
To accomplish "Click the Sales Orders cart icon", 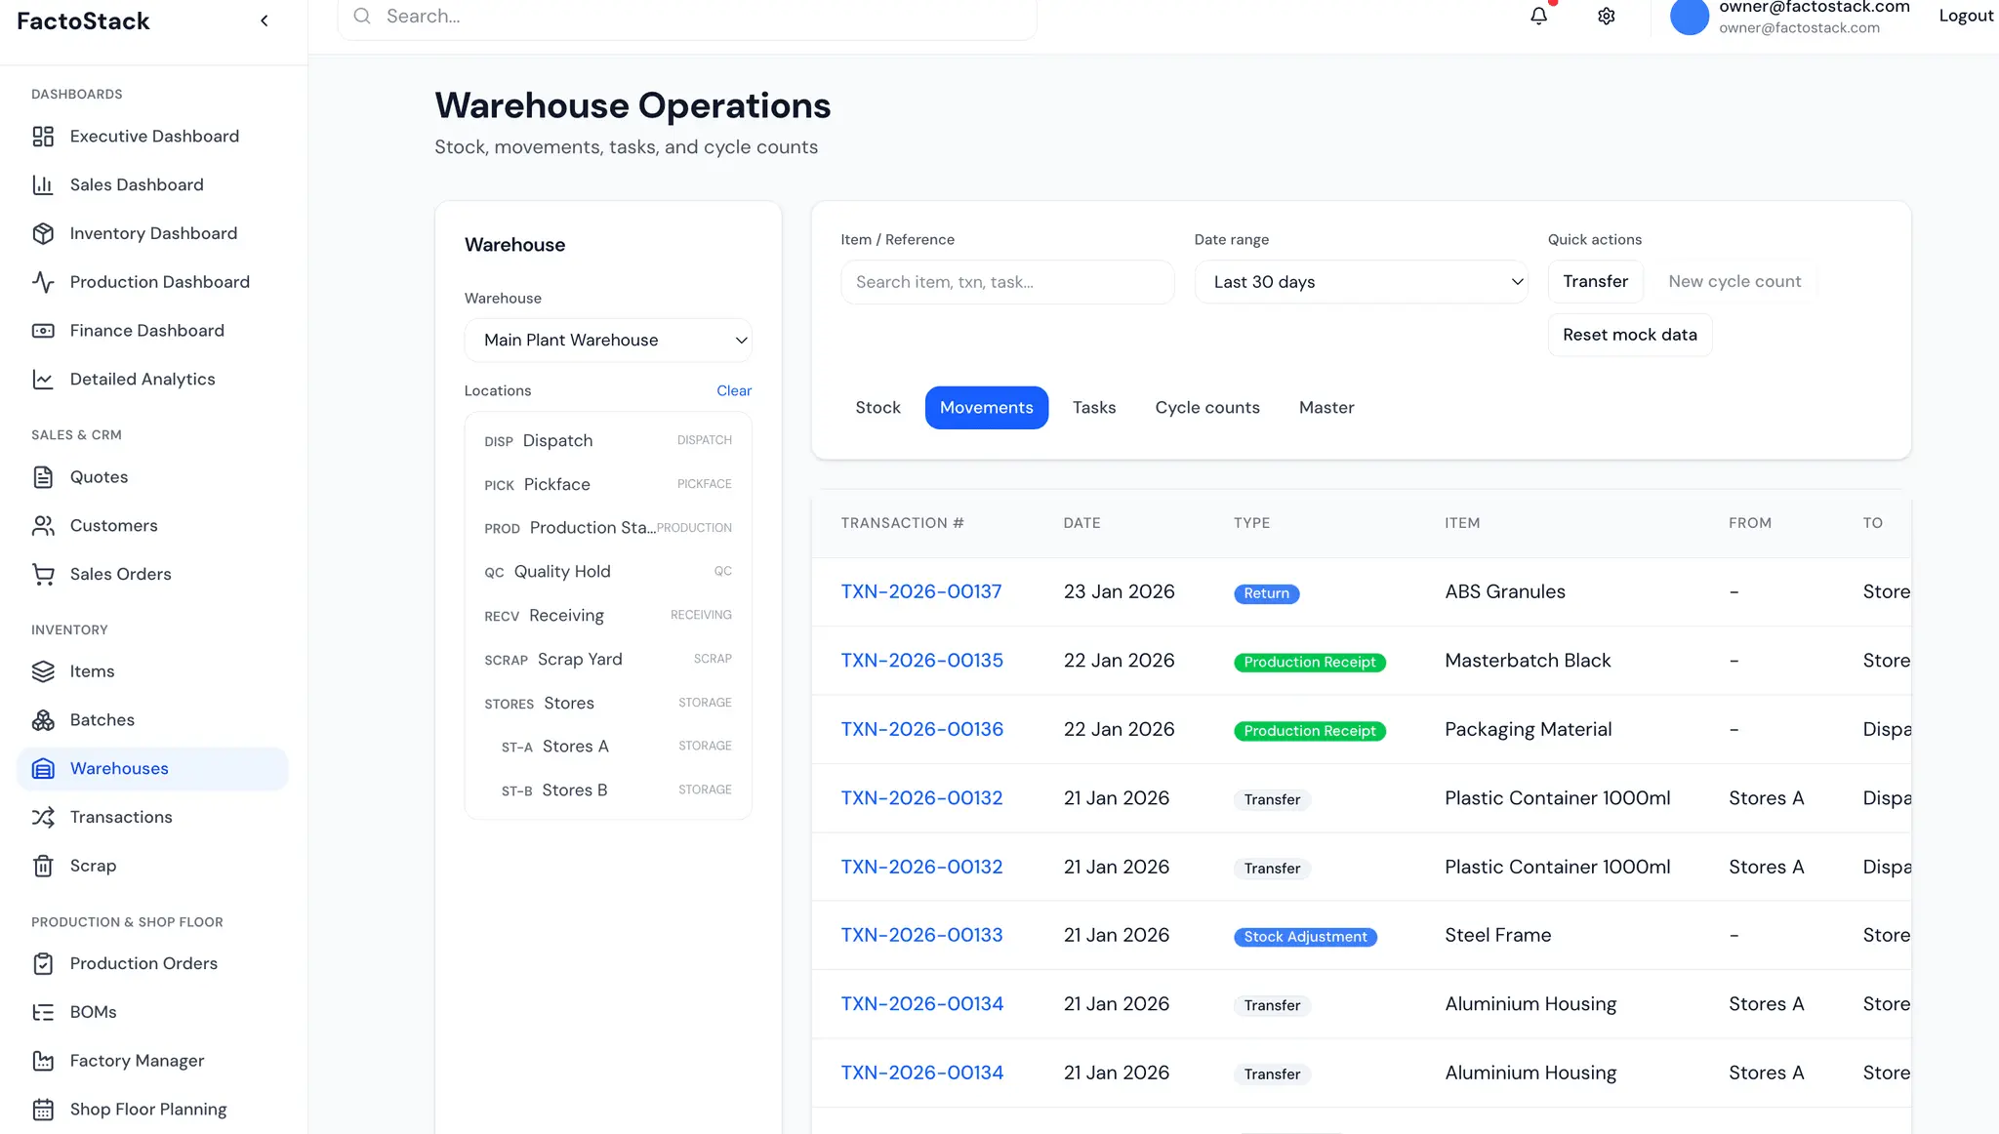I will (x=43, y=575).
